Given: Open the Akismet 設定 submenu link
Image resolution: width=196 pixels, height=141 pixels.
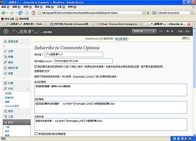Looking at the screenshot, I should click(x=12, y=106).
